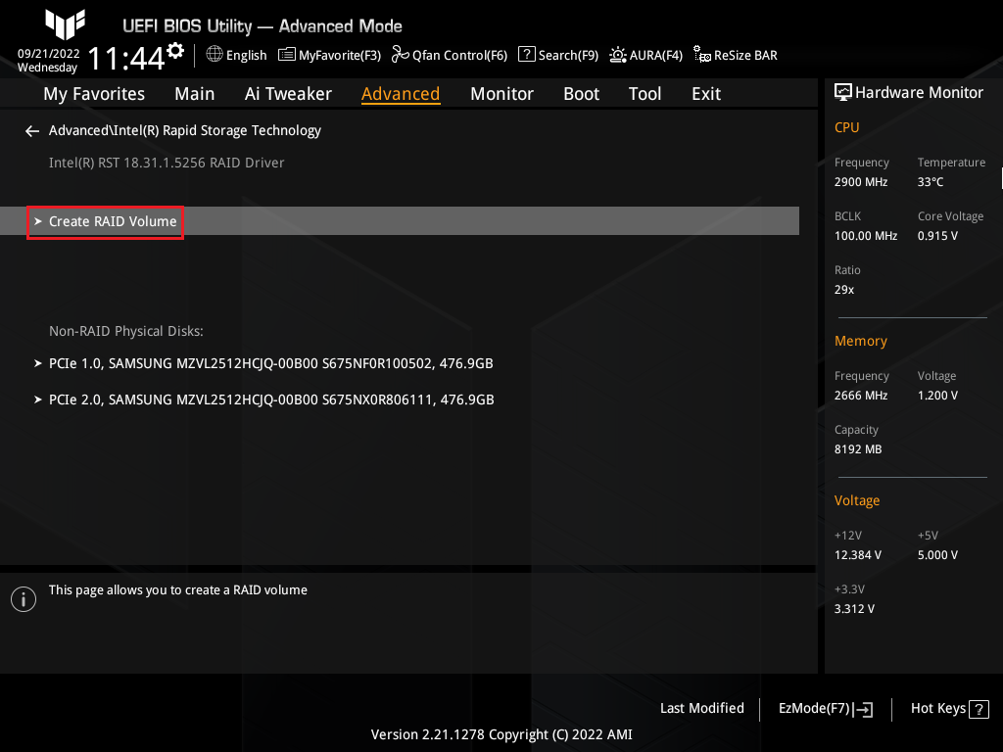1003x752 pixels.
Task: Click the BCLK 100.00 MHz value
Action: pyautogui.click(x=866, y=236)
